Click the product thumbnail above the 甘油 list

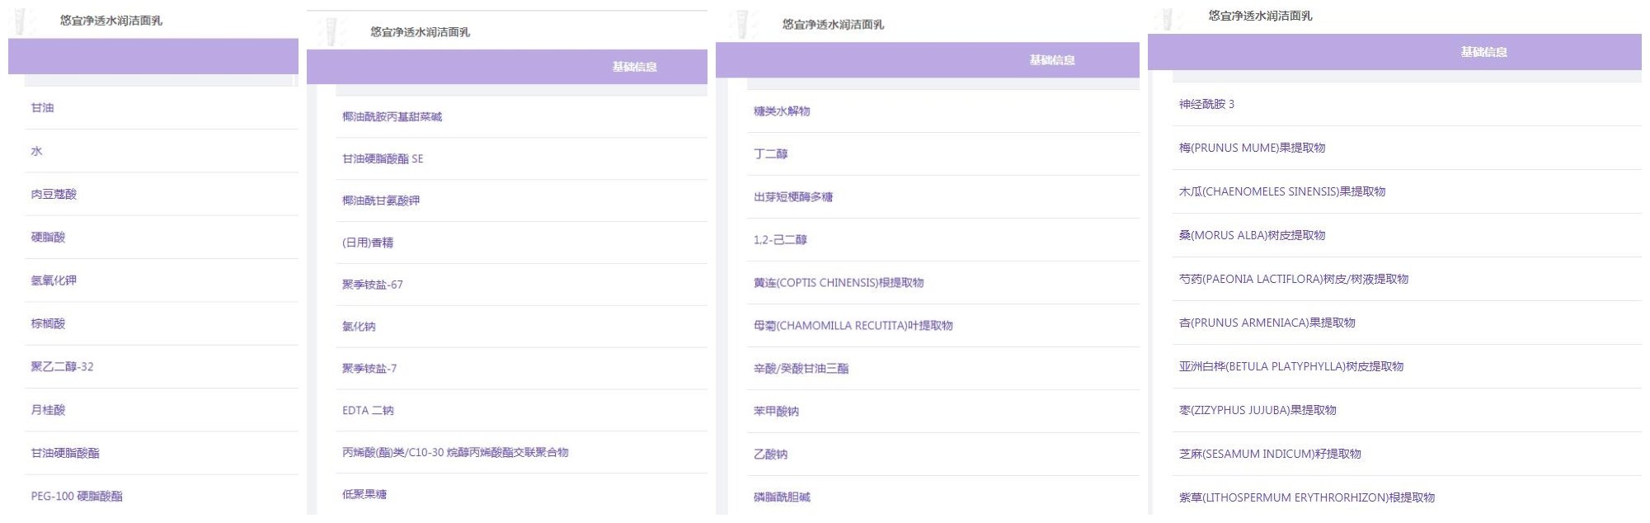pyautogui.click(x=20, y=21)
